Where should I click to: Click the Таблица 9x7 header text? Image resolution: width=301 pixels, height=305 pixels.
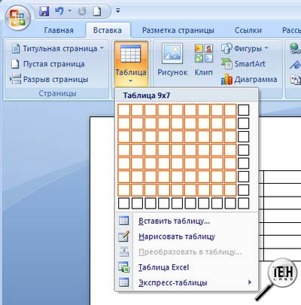pos(147,96)
